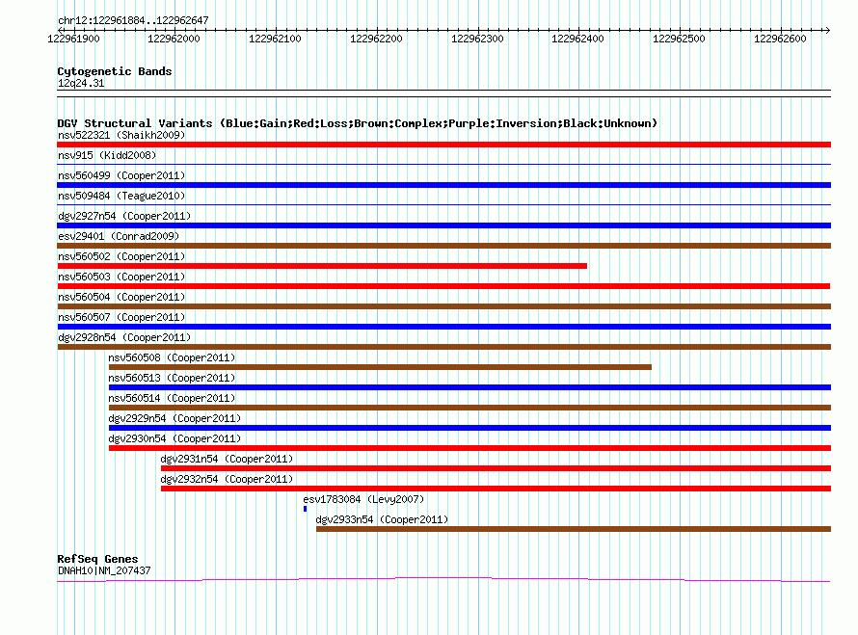Click the dgv2932n54 (Cooper2011) red bar
The width and height of the screenshot is (858, 635).
point(496,489)
